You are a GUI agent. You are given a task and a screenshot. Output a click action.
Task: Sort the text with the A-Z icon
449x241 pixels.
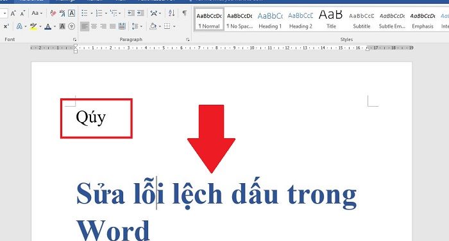click(x=171, y=13)
